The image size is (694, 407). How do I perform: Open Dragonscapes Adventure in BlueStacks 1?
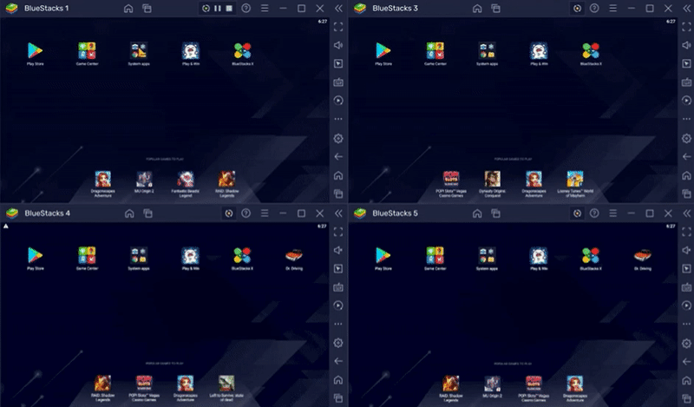(102, 180)
